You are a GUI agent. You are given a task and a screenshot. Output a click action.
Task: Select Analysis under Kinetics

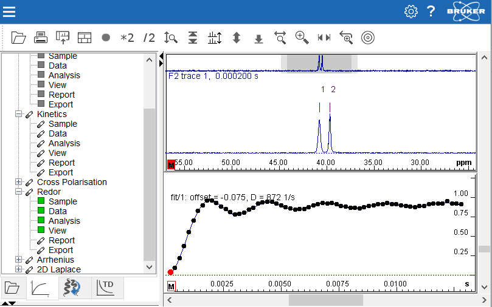64,143
